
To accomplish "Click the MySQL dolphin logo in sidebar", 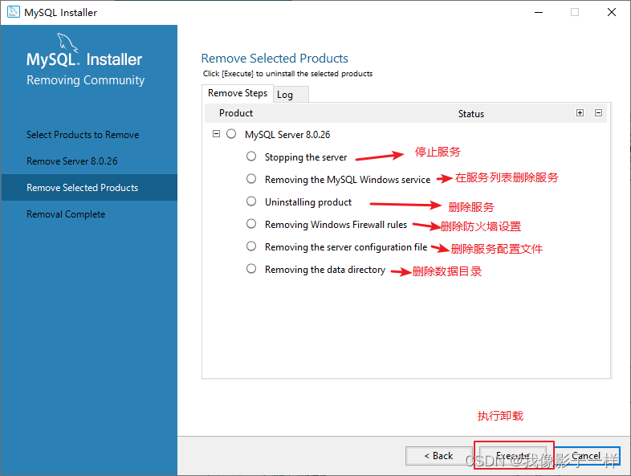I will tap(67, 43).
